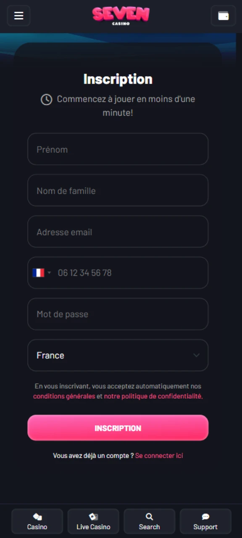Viewport: 242px width, 538px height.
Task: Select the Adresse email field
Action: 118,232
